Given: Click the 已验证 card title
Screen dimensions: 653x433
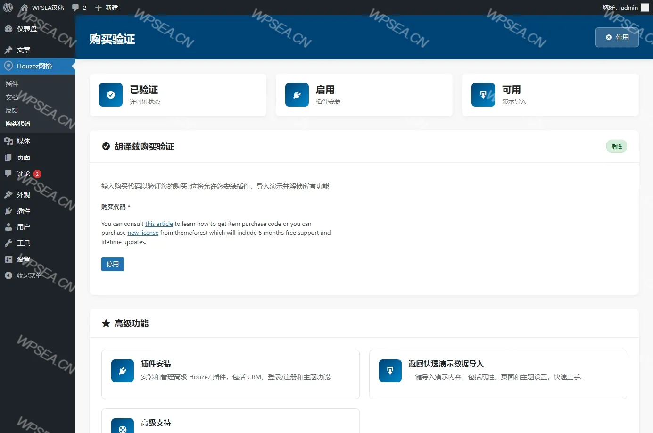Looking at the screenshot, I should coord(144,90).
